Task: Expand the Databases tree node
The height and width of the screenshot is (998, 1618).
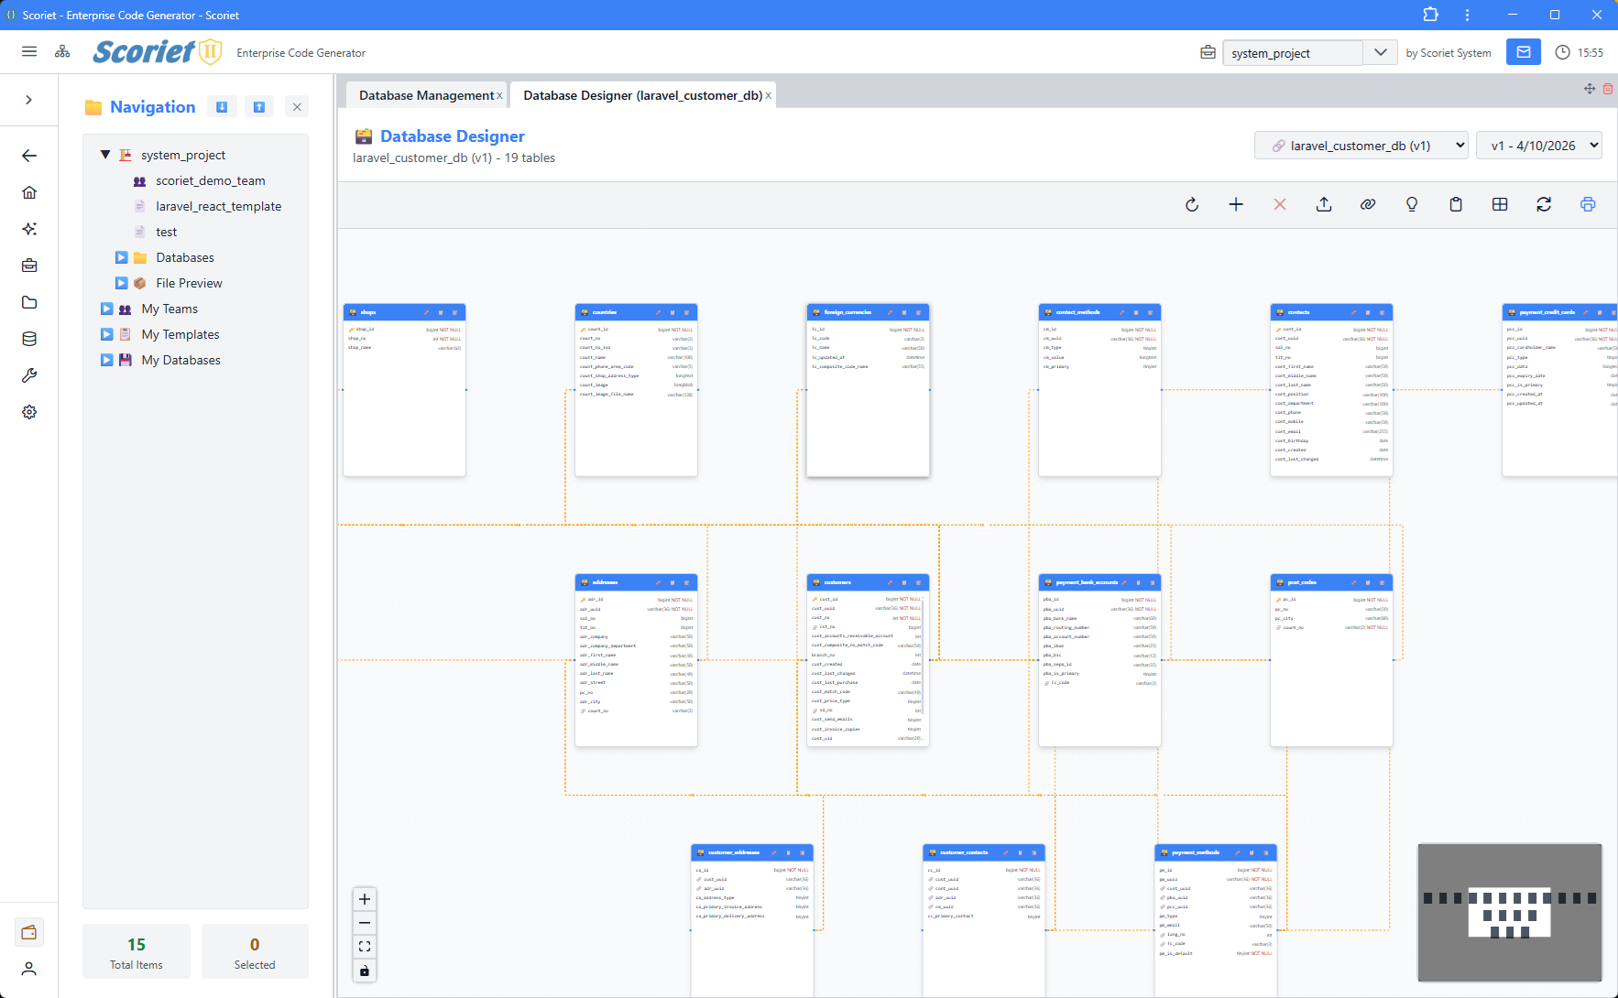Action: 121,257
